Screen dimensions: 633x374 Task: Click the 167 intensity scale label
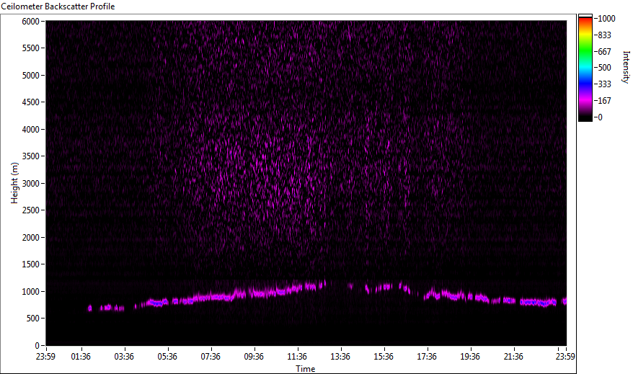coord(604,101)
